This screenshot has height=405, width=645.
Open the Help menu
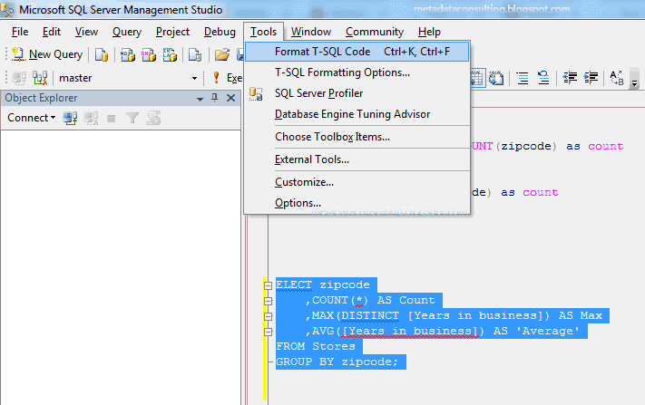point(429,32)
